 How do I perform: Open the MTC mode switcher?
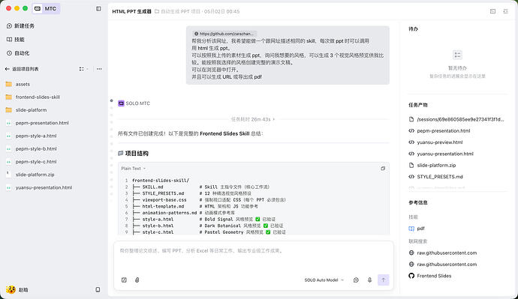click(x=46, y=8)
